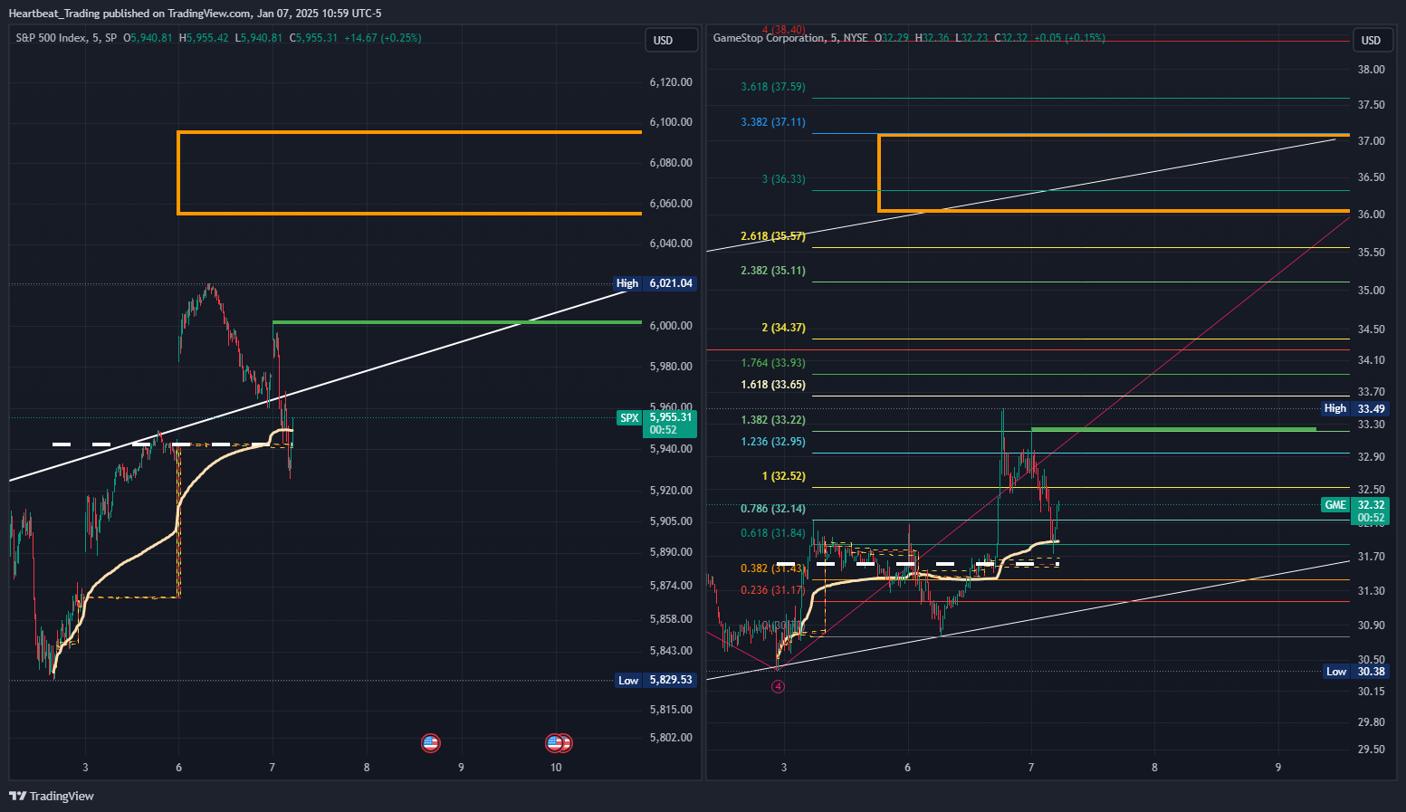Select the 3.382 (37.11) Fibonacci label
This screenshot has width=1406, height=812.
coord(773,122)
